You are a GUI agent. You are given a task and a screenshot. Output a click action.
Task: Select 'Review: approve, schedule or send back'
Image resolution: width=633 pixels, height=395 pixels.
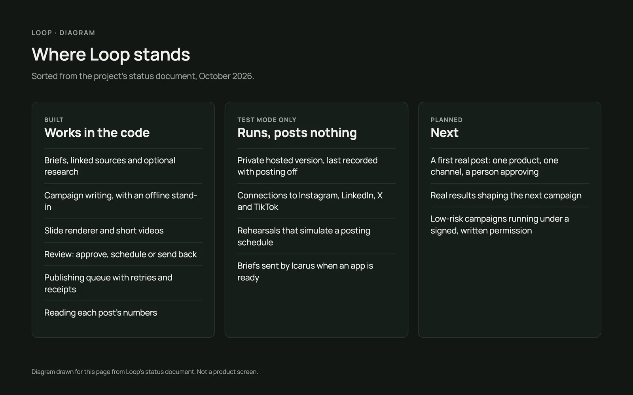(123, 254)
